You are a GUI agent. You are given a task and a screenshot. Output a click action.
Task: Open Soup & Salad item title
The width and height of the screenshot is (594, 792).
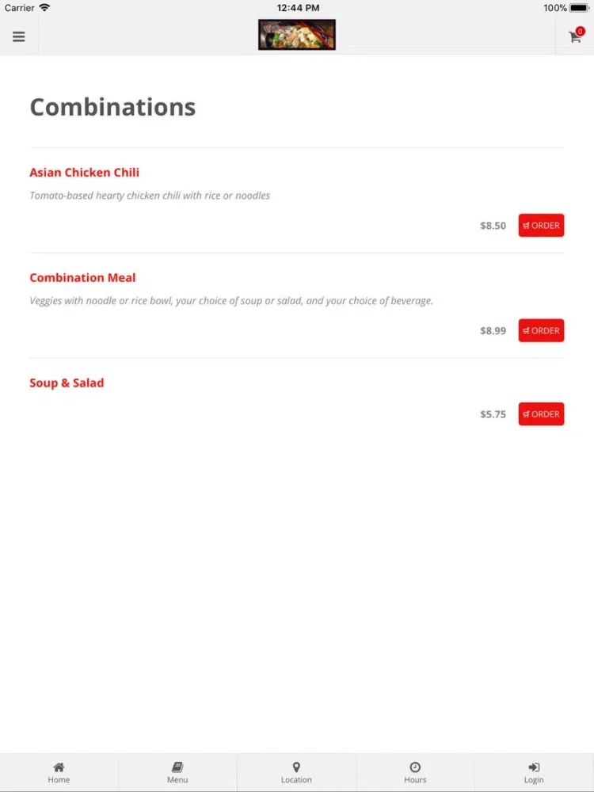click(x=67, y=383)
